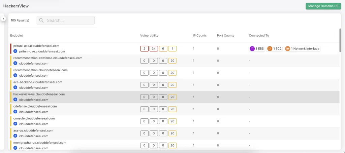The height and width of the screenshot is (153, 345).
Task: Click low badge 20 for recommendation-cdefense row
Action: [172, 61]
